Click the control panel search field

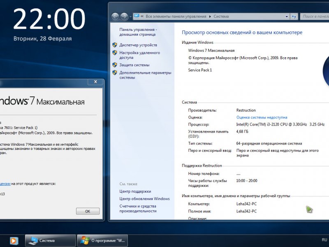pyautogui.click(x=315, y=16)
